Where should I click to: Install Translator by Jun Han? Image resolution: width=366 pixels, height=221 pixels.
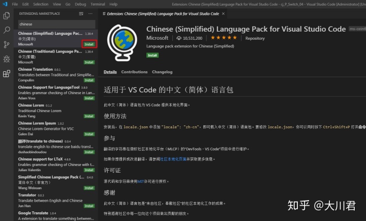89,206
